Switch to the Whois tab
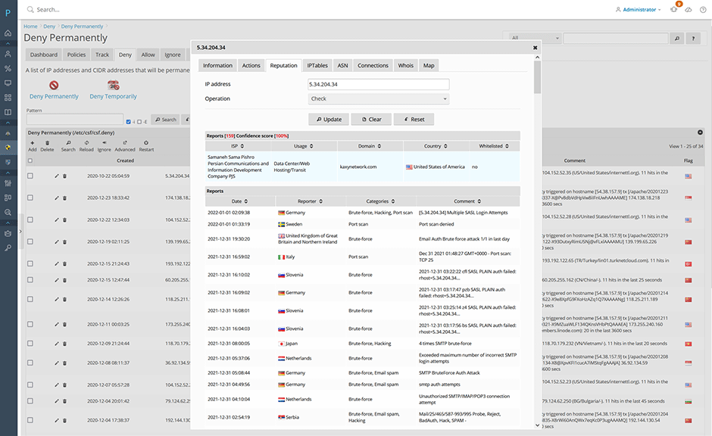Image resolution: width=712 pixels, height=436 pixels. point(406,66)
